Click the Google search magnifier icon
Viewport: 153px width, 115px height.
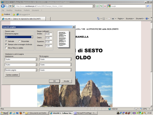[x=148, y=6]
